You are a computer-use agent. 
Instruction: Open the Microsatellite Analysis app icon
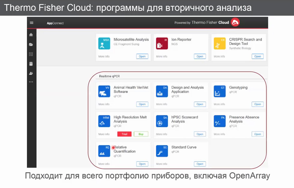point(104,43)
